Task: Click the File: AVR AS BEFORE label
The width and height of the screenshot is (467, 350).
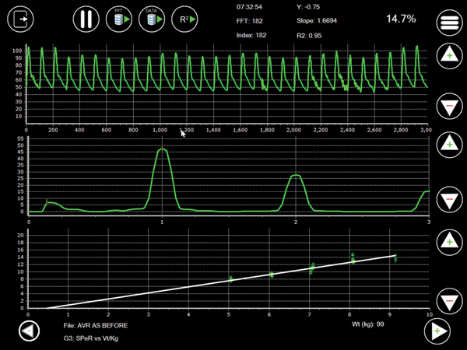Action: 95,325
